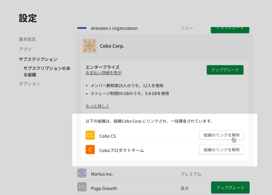Select アプリ in the sidebar
The image size is (272, 195).
[x=25, y=49]
